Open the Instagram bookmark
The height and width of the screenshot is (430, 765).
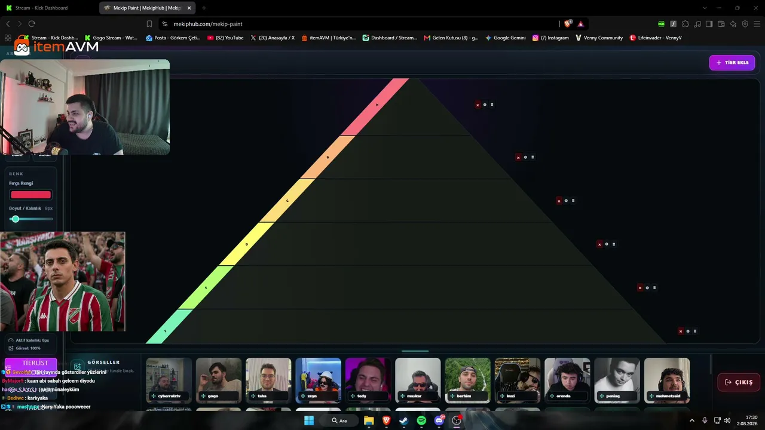tap(550, 38)
